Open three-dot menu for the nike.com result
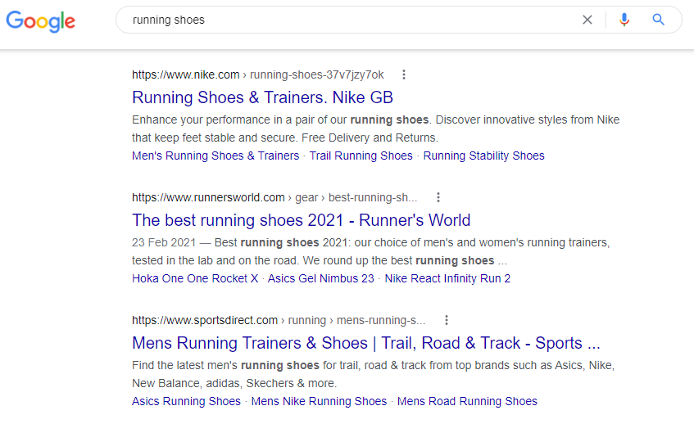Viewport: 694px width, 433px height. [404, 74]
